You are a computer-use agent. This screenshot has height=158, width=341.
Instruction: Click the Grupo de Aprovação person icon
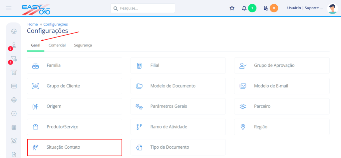[x=243, y=66]
